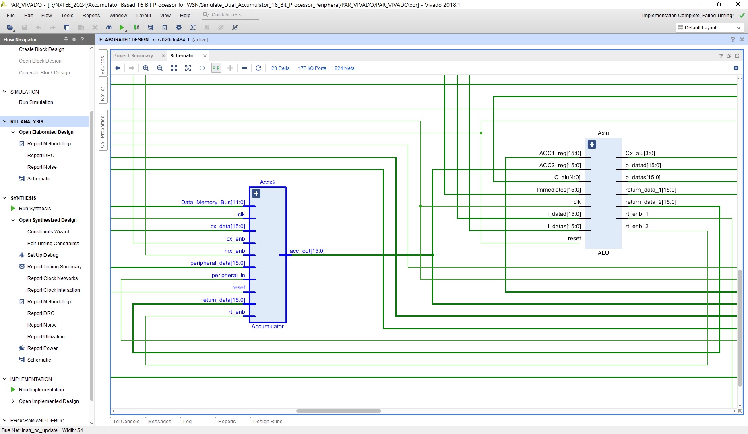Open schematic settings gear on right
This screenshot has height=434, width=748.
(736, 68)
